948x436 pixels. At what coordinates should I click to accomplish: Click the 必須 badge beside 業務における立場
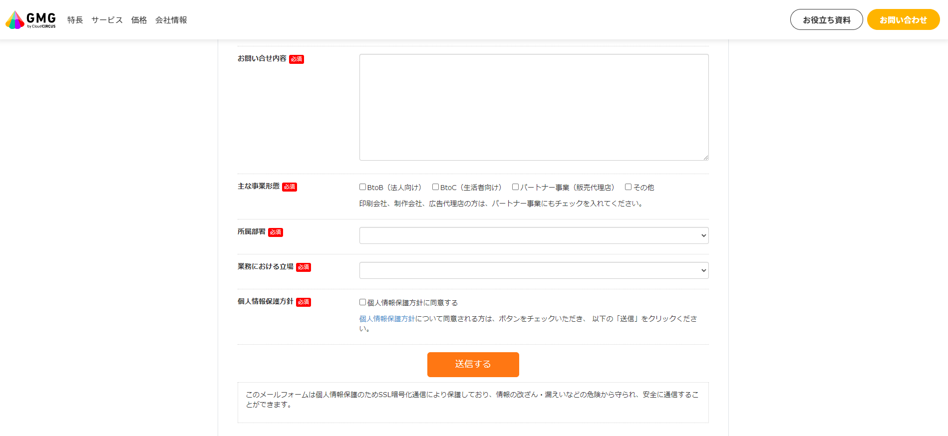(x=304, y=267)
